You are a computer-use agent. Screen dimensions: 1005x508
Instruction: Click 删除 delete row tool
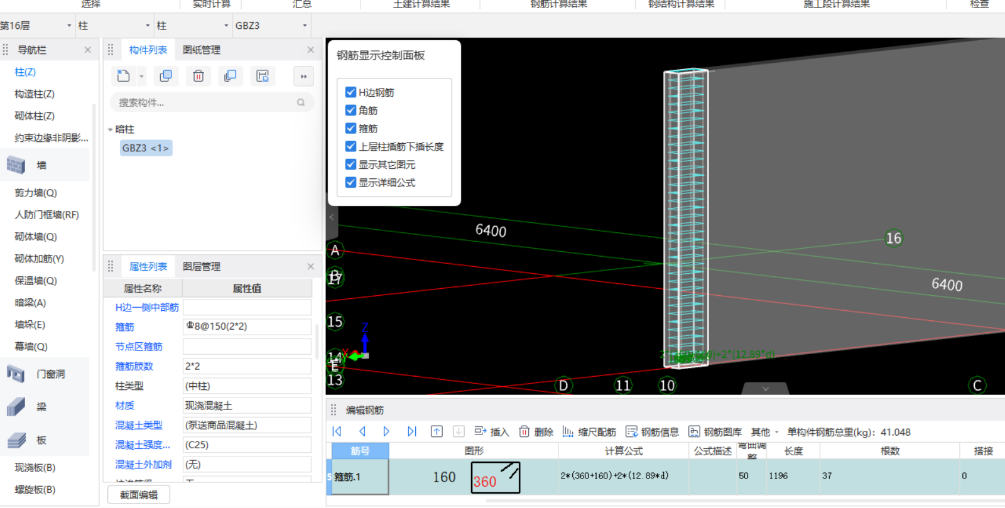pos(536,431)
